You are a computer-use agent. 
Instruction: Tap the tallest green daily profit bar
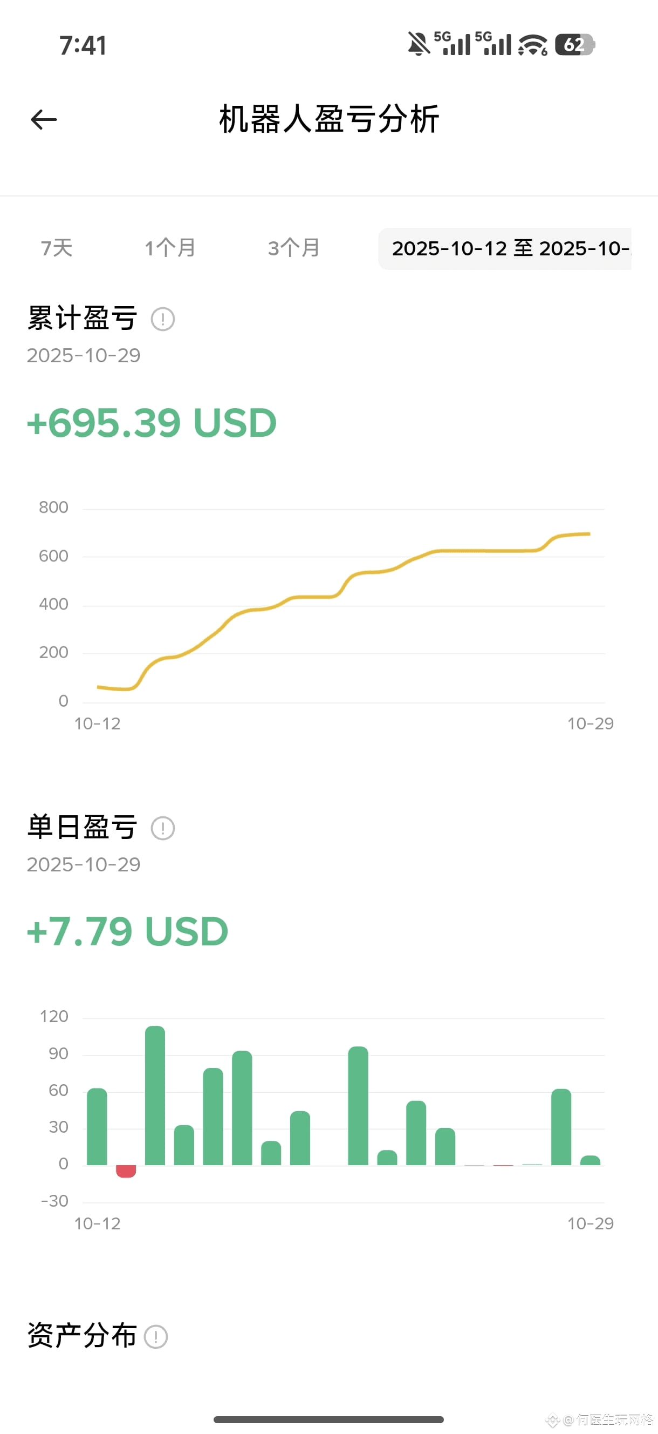[x=155, y=1095]
